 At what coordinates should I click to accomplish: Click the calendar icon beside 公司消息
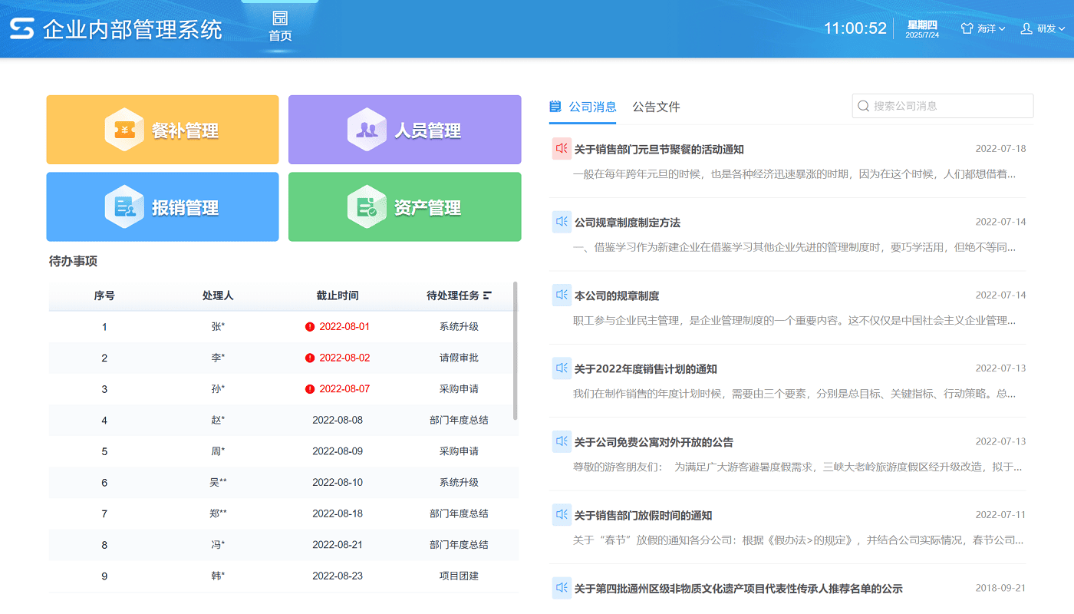pos(555,107)
